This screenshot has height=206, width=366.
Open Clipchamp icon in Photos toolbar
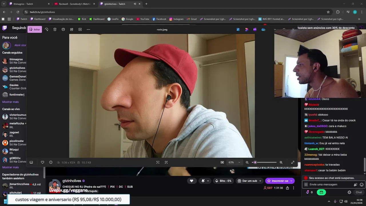point(255,29)
